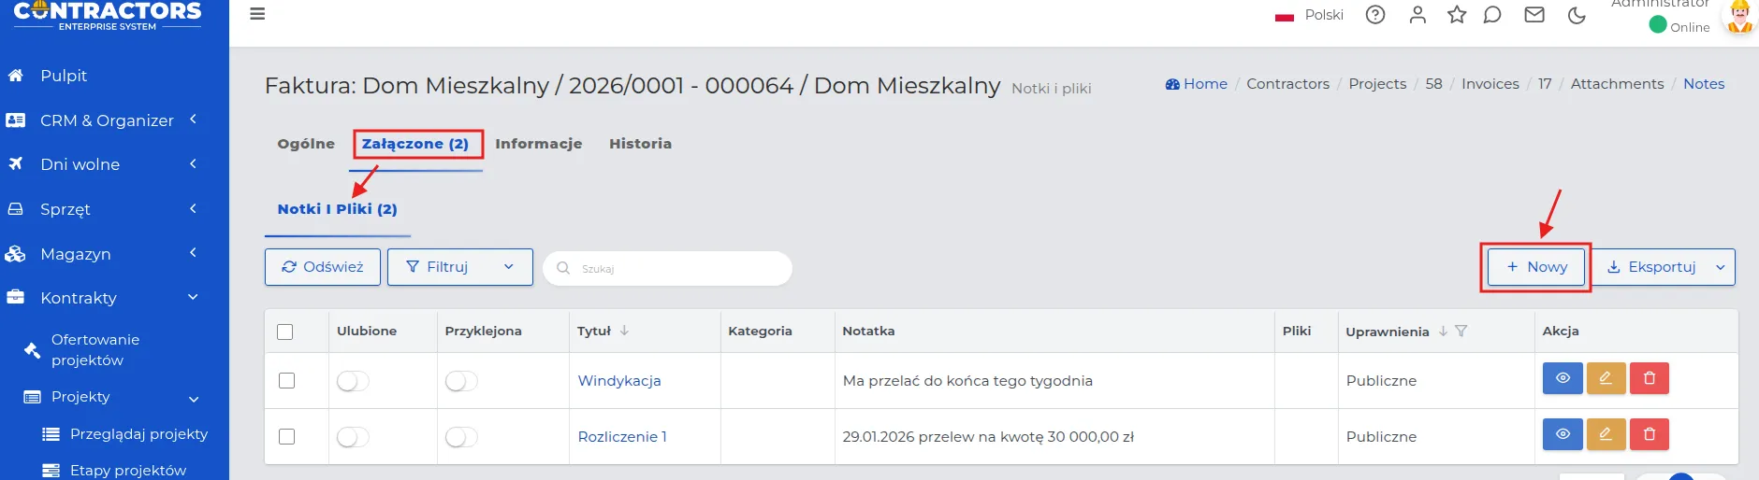Switch to the Informacje tab
This screenshot has height=480, width=1759.
click(x=538, y=144)
